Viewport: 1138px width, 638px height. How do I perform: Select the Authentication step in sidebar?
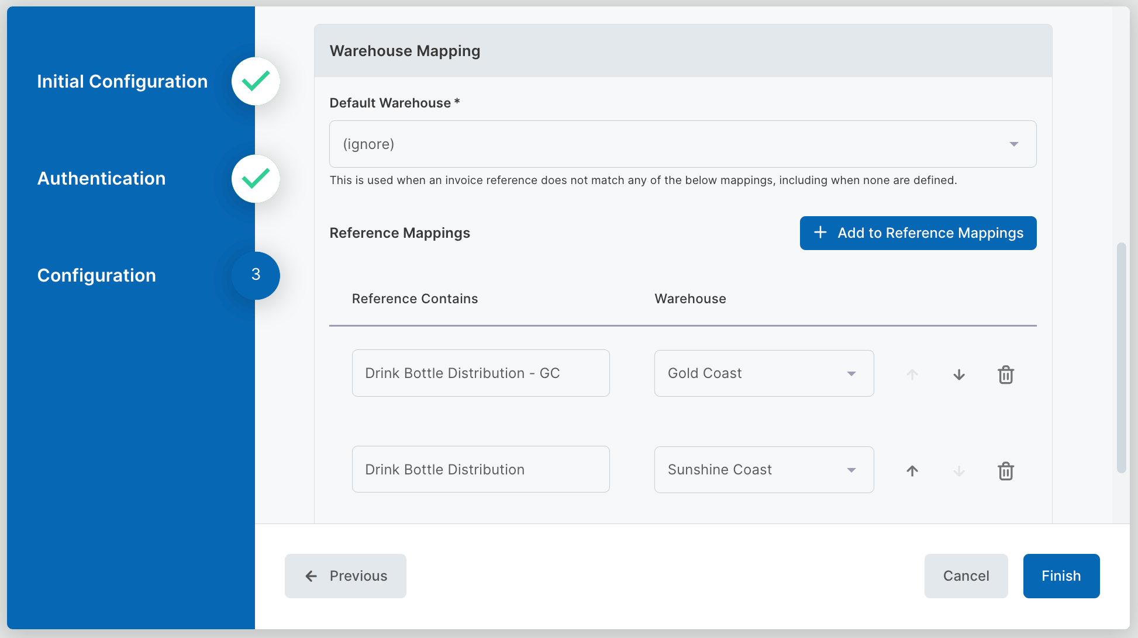coord(101,179)
